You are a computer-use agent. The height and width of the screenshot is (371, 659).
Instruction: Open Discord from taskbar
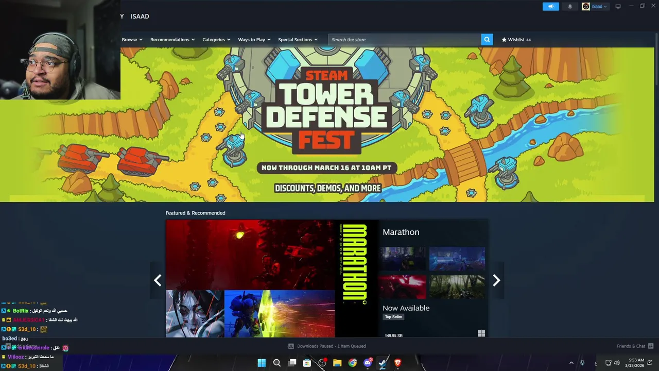[368, 363]
